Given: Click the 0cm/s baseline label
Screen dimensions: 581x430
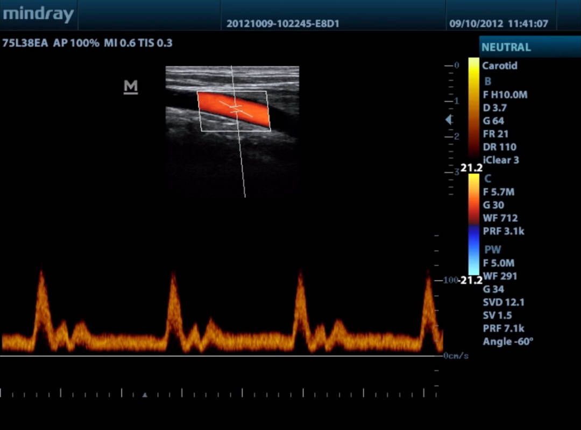Looking at the screenshot, I should tap(456, 356).
